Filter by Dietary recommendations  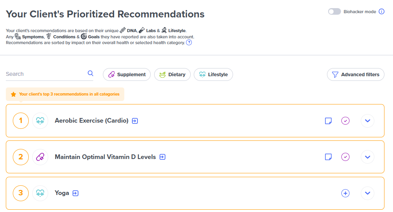click(x=172, y=75)
